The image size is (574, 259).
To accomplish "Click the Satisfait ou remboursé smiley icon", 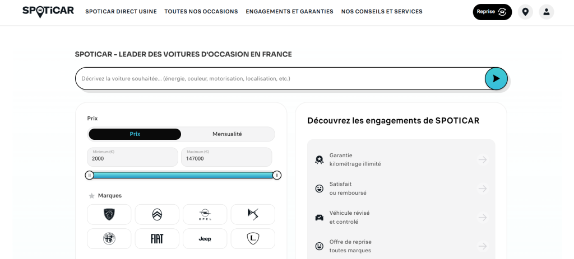I will point(319,189).
